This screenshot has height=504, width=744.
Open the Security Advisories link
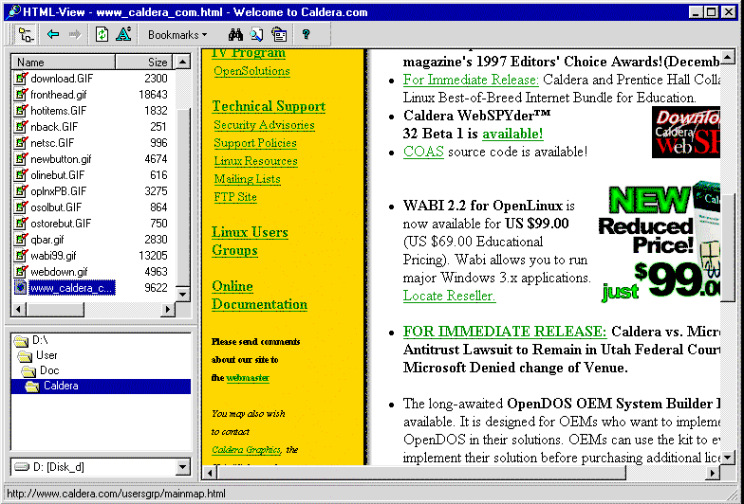264,125
